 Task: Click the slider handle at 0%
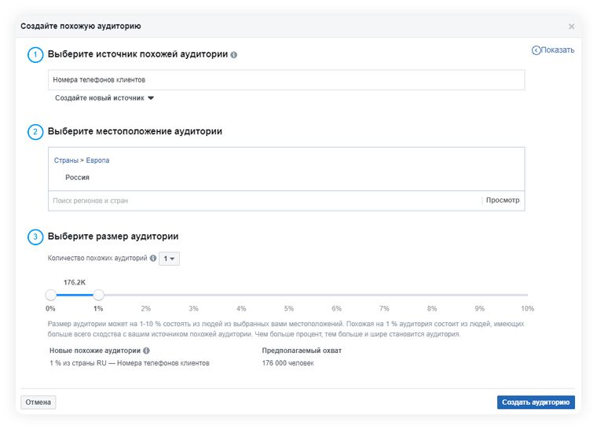click(x=51, y=295)
